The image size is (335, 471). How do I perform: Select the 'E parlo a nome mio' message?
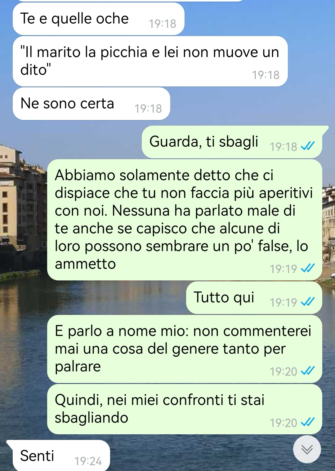(x=185, y=349)
